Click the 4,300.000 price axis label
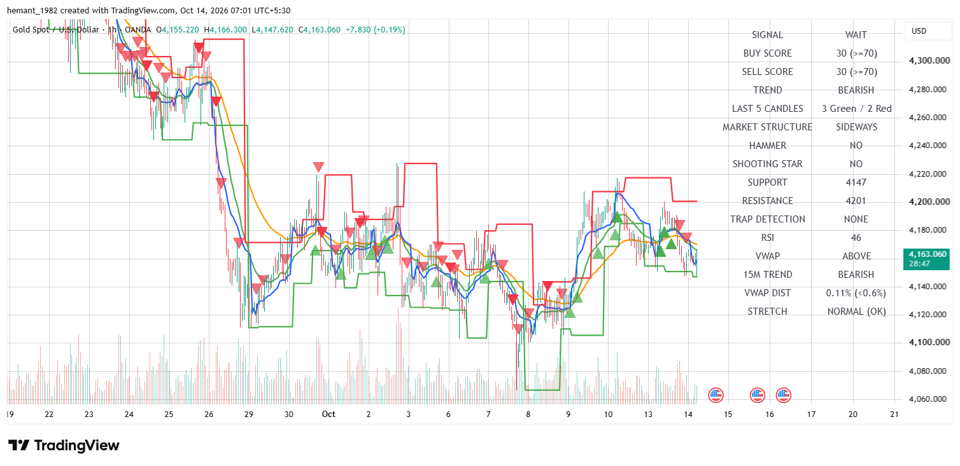Viewport: 960px width, 466px height. click(929, 61)
